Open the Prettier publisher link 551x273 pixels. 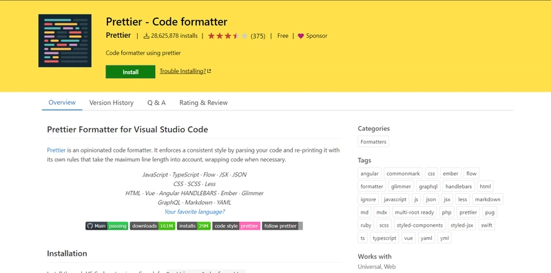coord(118,36)
